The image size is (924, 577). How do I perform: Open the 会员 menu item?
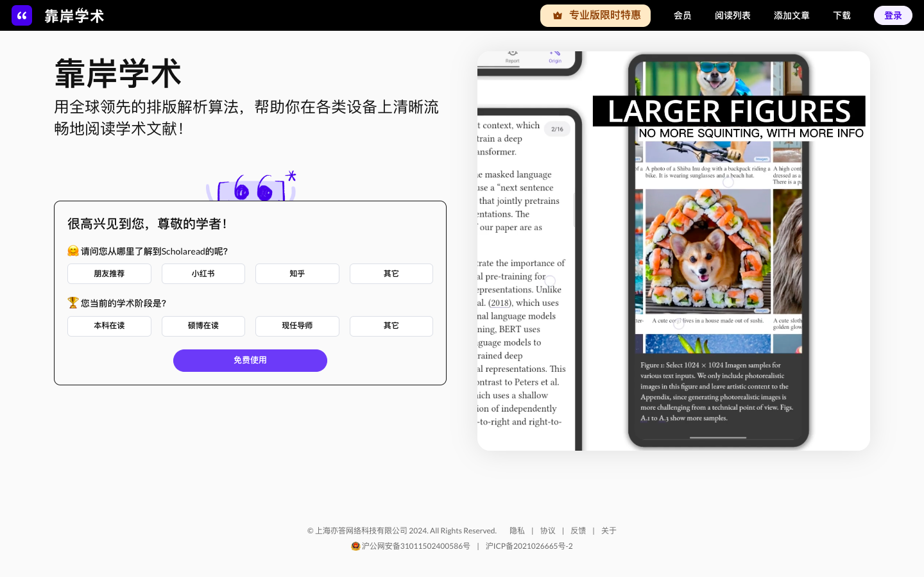point(683,15)
